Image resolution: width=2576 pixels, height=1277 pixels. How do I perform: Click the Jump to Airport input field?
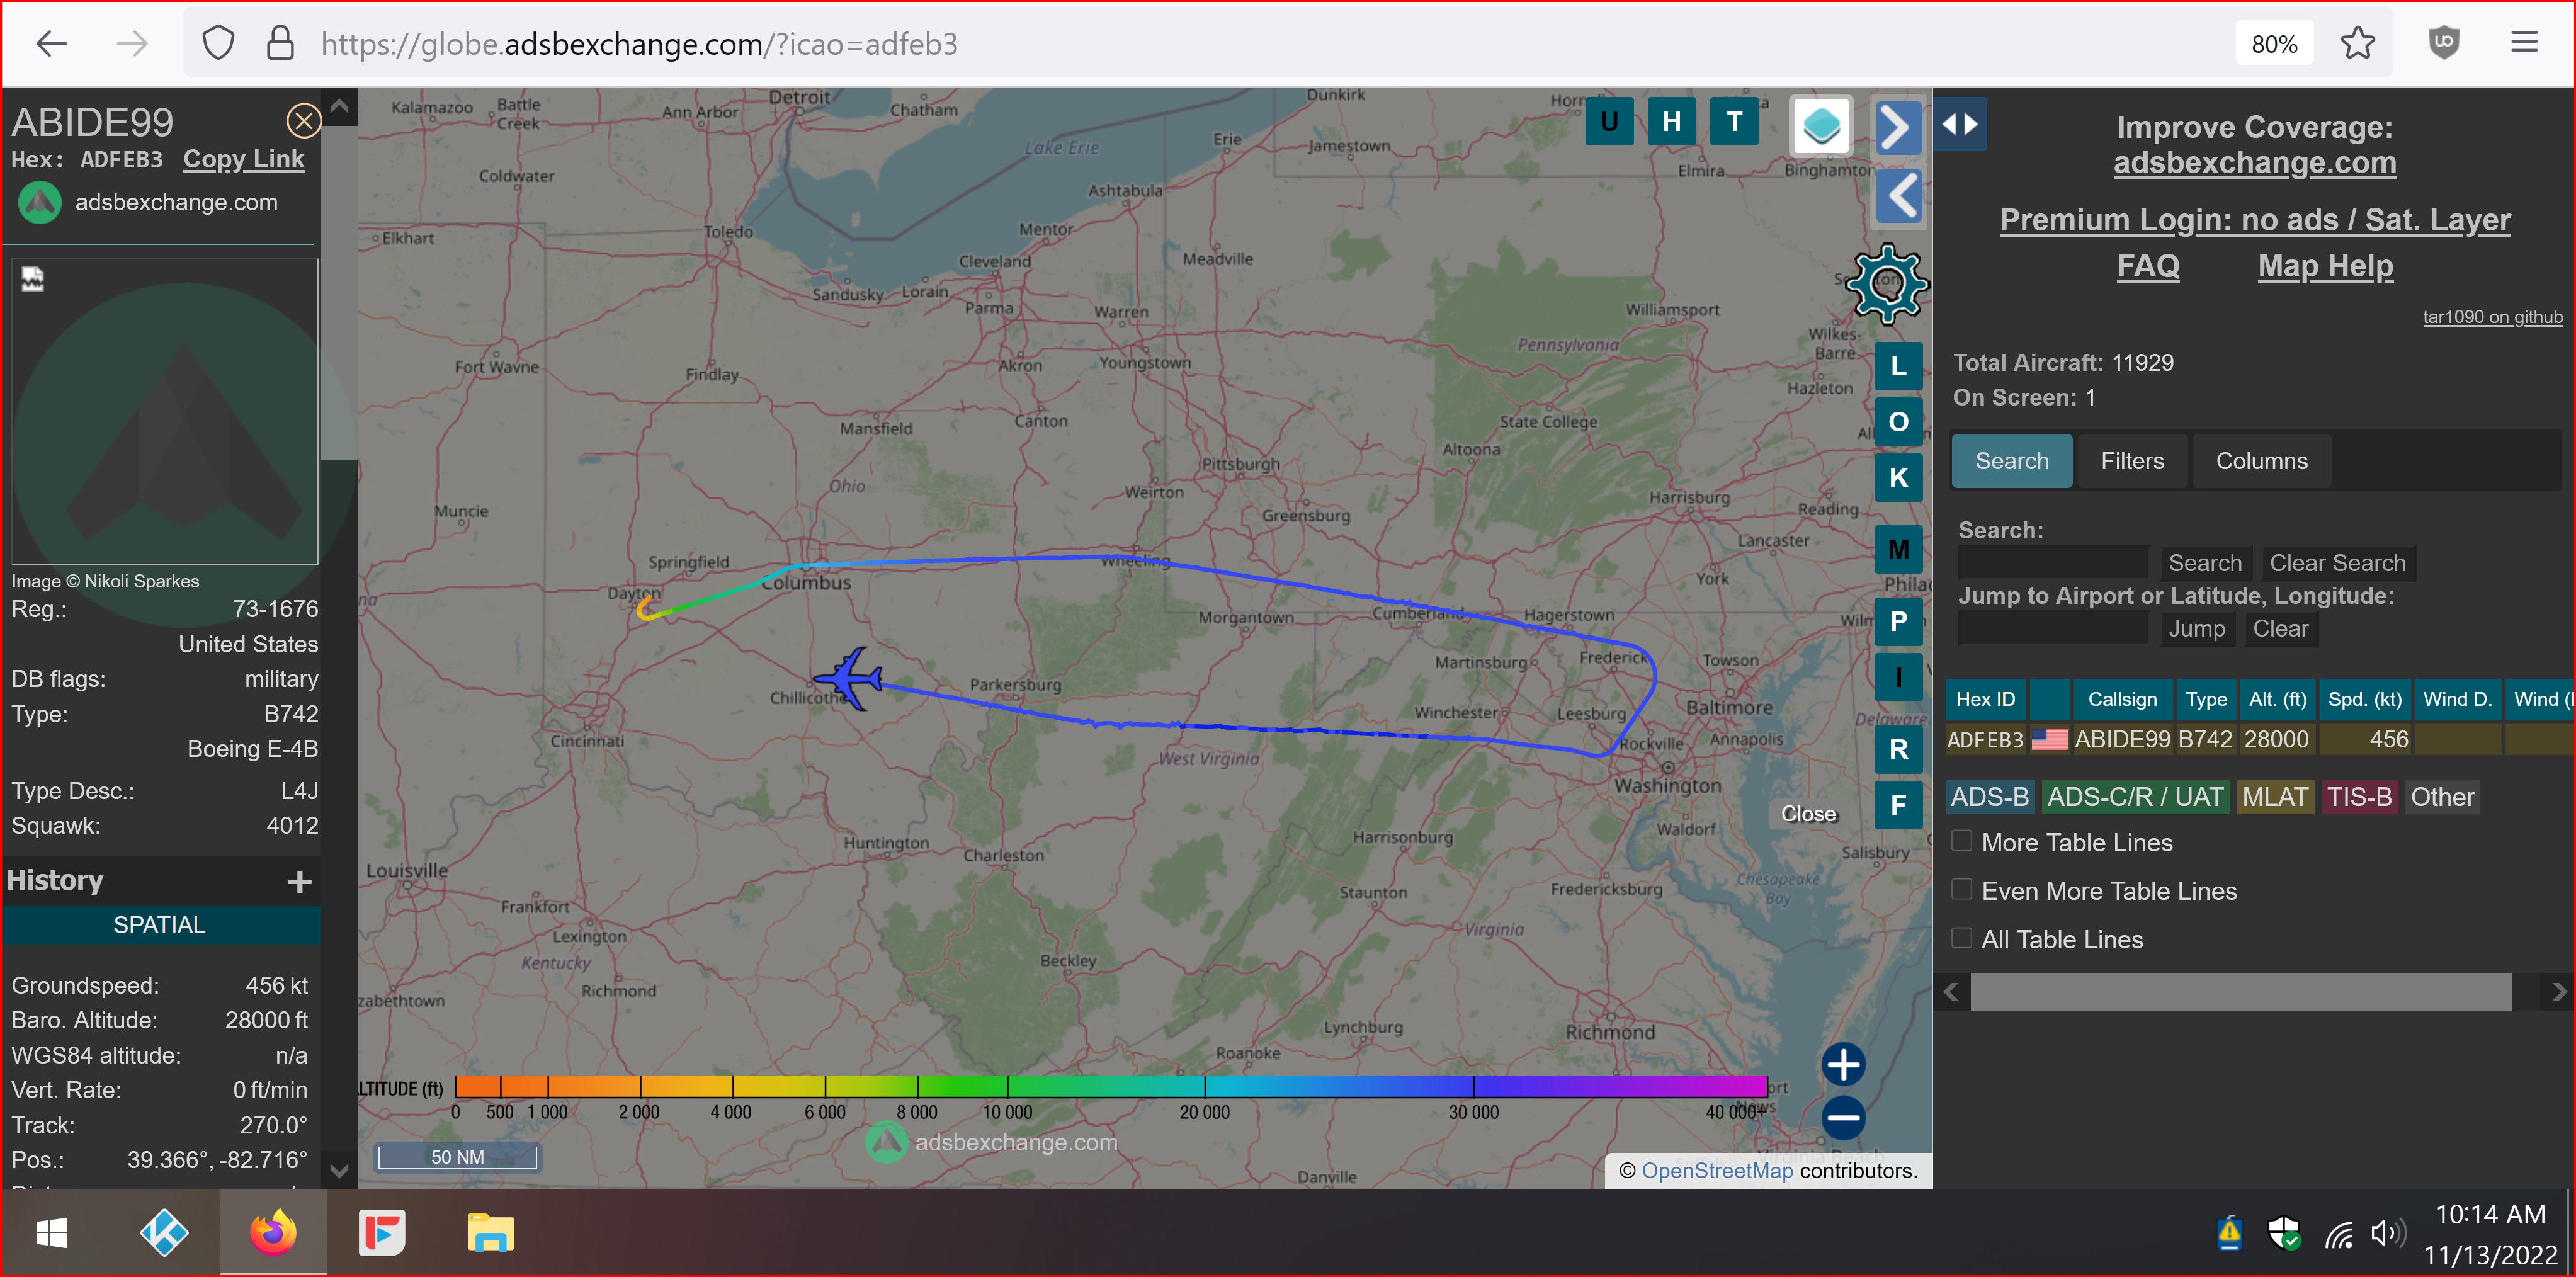pyautogui.click(x=2053, y=628)
